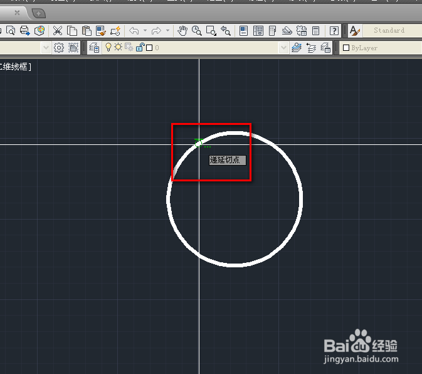Click the Help question mark icon
The width and height of the screenshot is (422, 374).
point(334,30)
